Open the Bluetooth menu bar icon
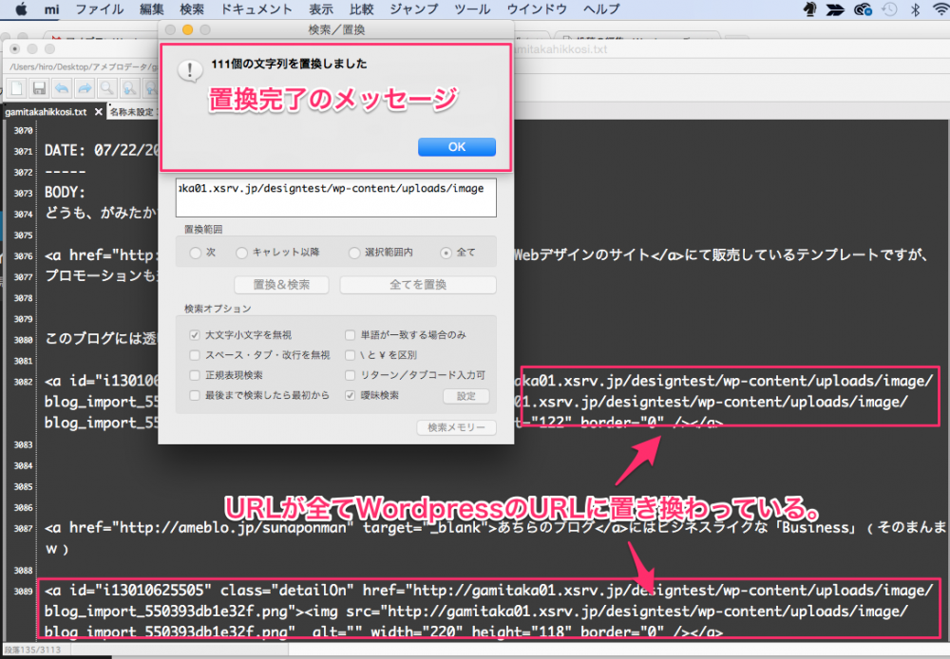Image resolution: width=950 pixels, height=659 pixels. tap(916, 9)
